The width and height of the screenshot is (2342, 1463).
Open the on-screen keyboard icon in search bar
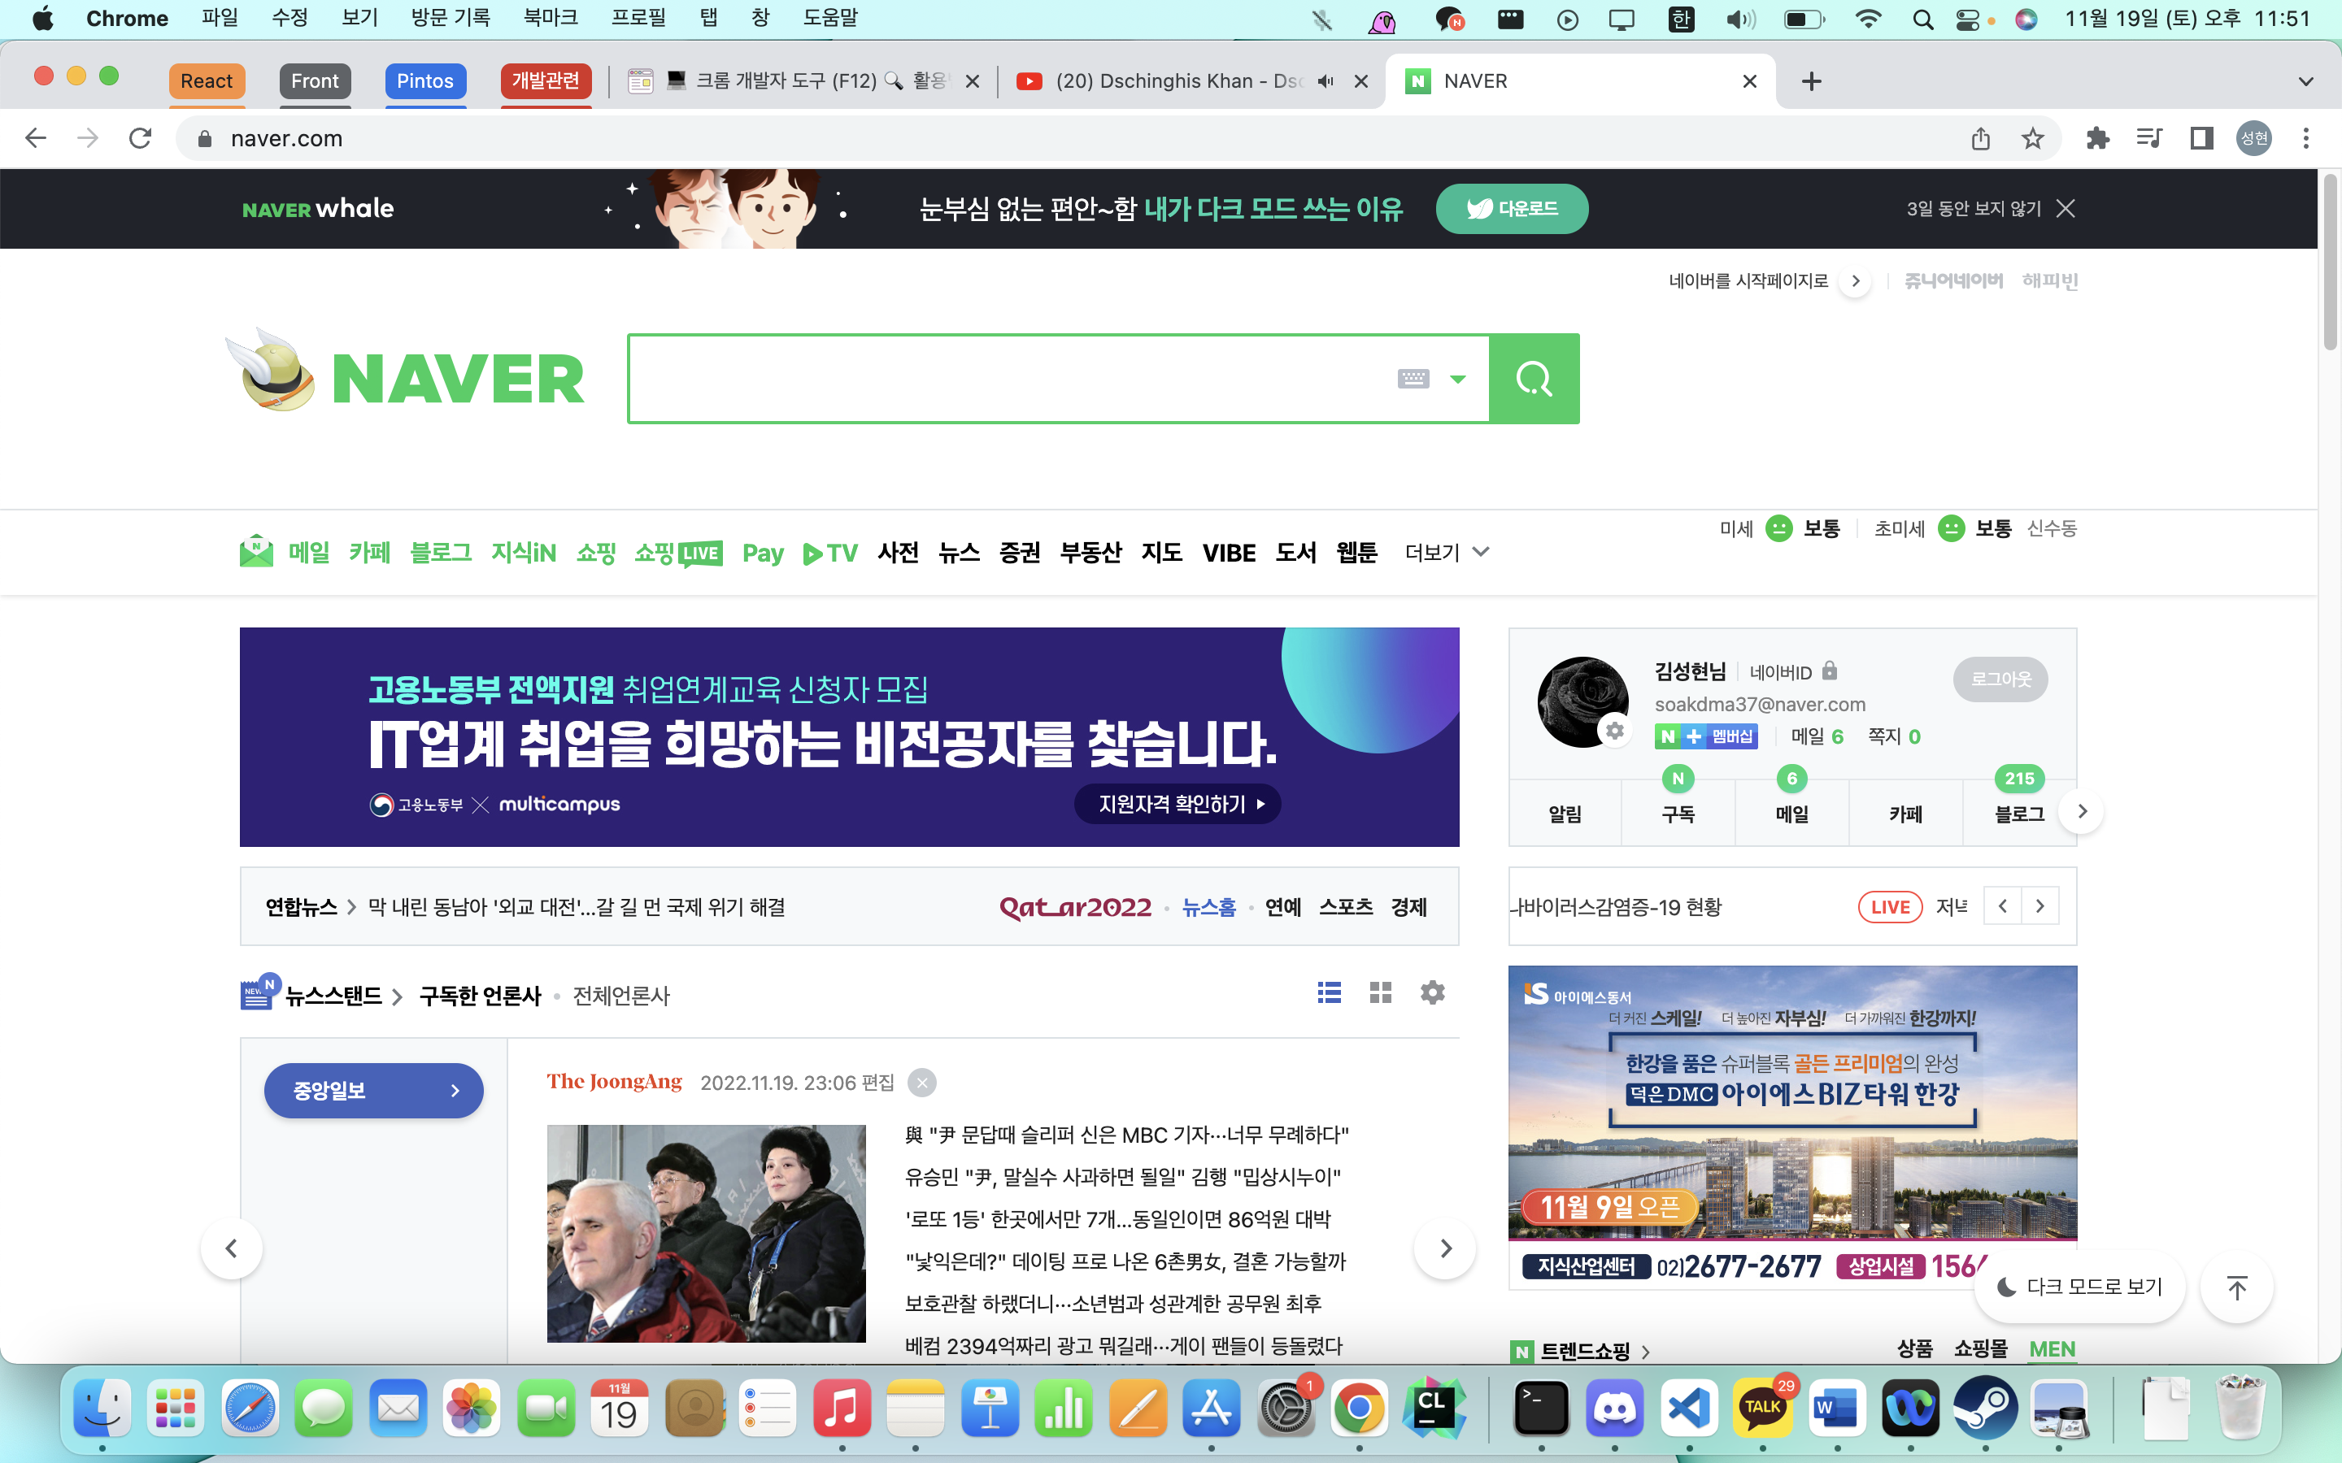(x=1414, y=378)
